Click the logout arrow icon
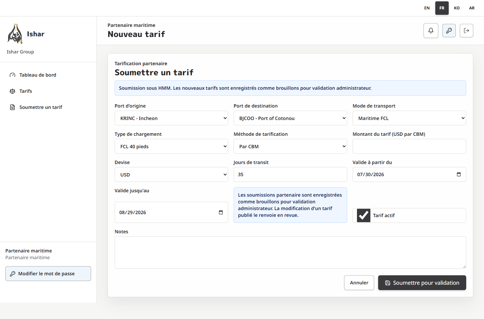The image size is (484, 319). tap(467, 31)
